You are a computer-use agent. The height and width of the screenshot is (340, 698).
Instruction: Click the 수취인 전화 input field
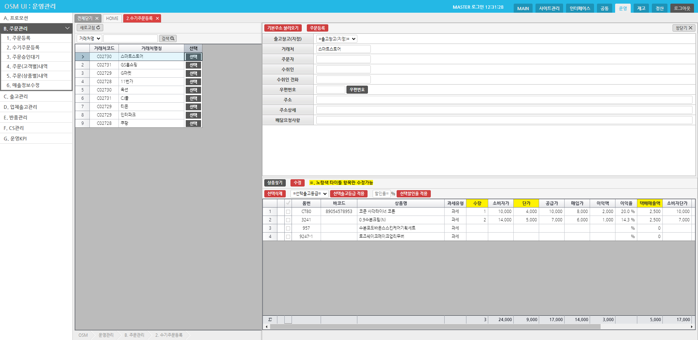tap(344, 79)
